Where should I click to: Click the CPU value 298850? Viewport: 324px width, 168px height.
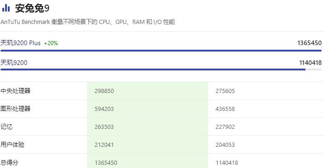click(x=104, y=91)
